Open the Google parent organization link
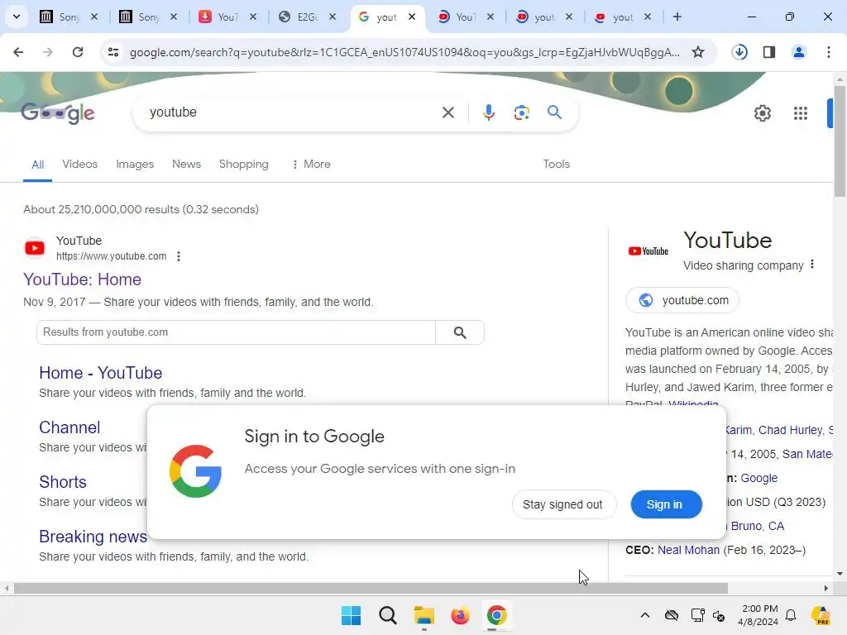Viewport: 847px width, 635px height. pyautogui.click(x=759, y=479)
